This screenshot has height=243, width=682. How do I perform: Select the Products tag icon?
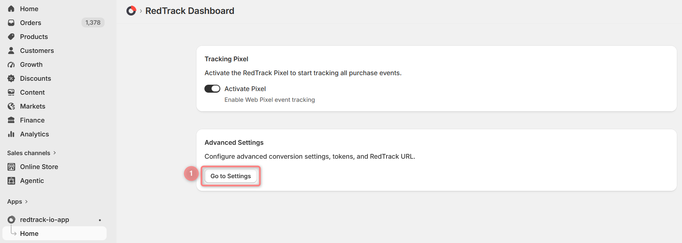11,37
